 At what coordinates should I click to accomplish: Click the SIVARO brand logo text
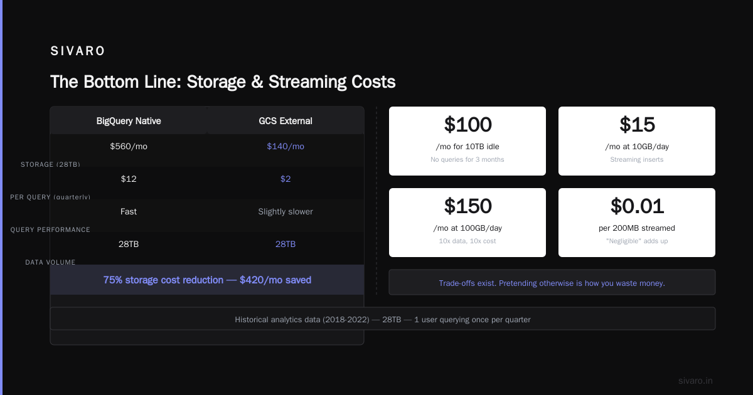pyautogui.click(x=78, y=51)
